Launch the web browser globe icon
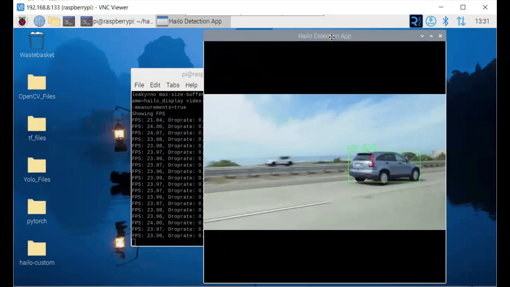This screenshot has height=287, width=510. tap(39, 21)
